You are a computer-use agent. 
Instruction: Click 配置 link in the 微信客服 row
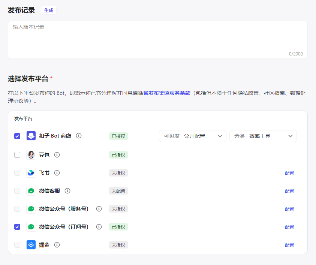289,191
